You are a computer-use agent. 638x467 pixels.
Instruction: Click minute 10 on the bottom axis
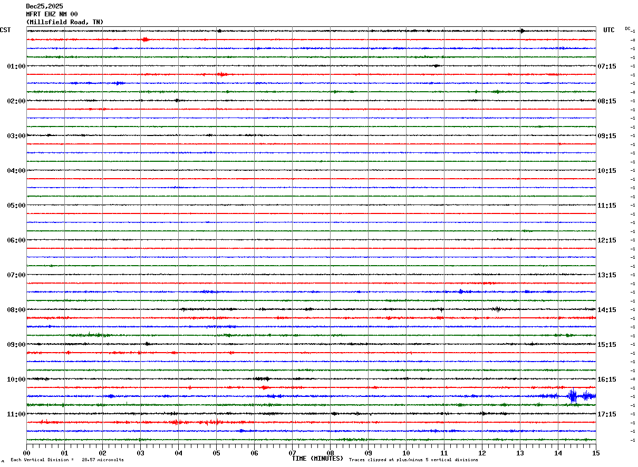pyautogui.click(x=406, y=453)
